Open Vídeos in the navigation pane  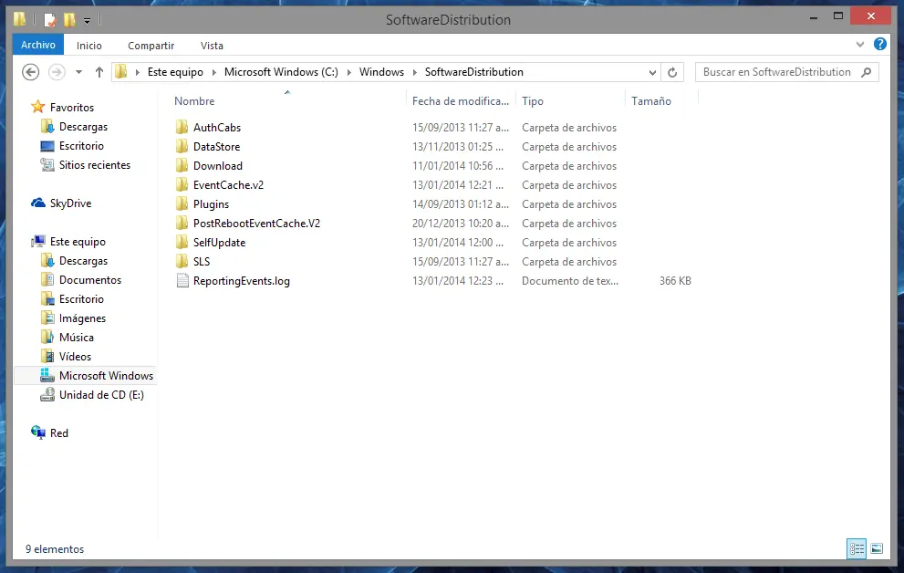75,356
